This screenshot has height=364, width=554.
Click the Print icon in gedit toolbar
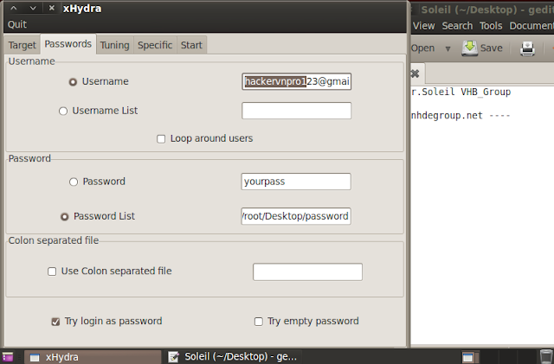coord(527,48)
